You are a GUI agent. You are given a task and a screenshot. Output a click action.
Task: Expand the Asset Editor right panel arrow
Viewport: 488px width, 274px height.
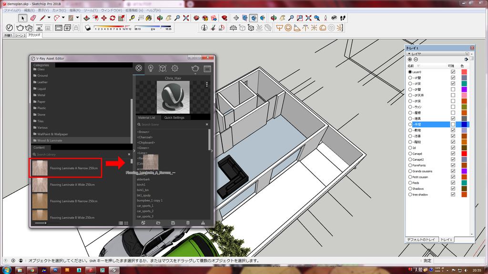pyautogui.click(x=212, y=151)
